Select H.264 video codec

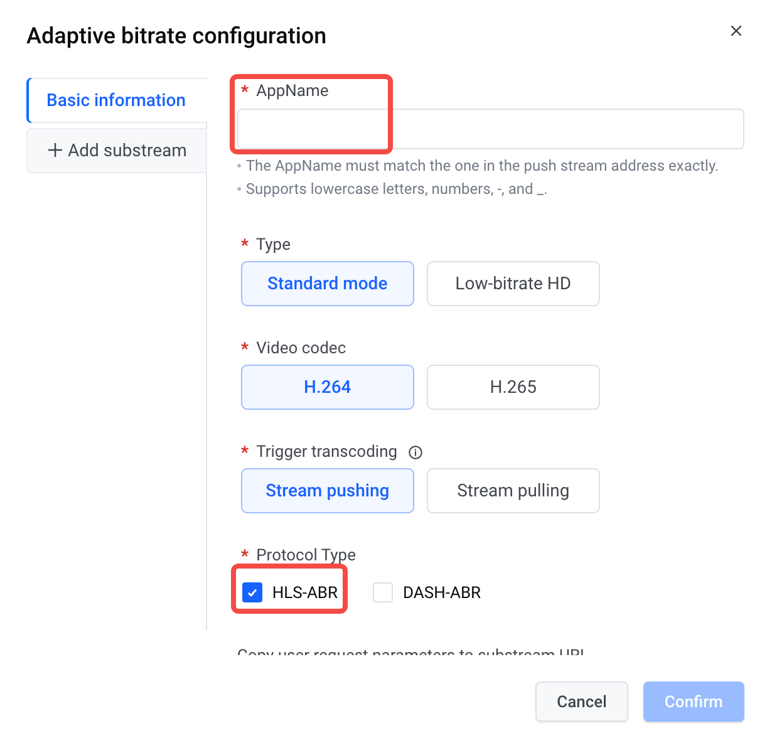328,387
